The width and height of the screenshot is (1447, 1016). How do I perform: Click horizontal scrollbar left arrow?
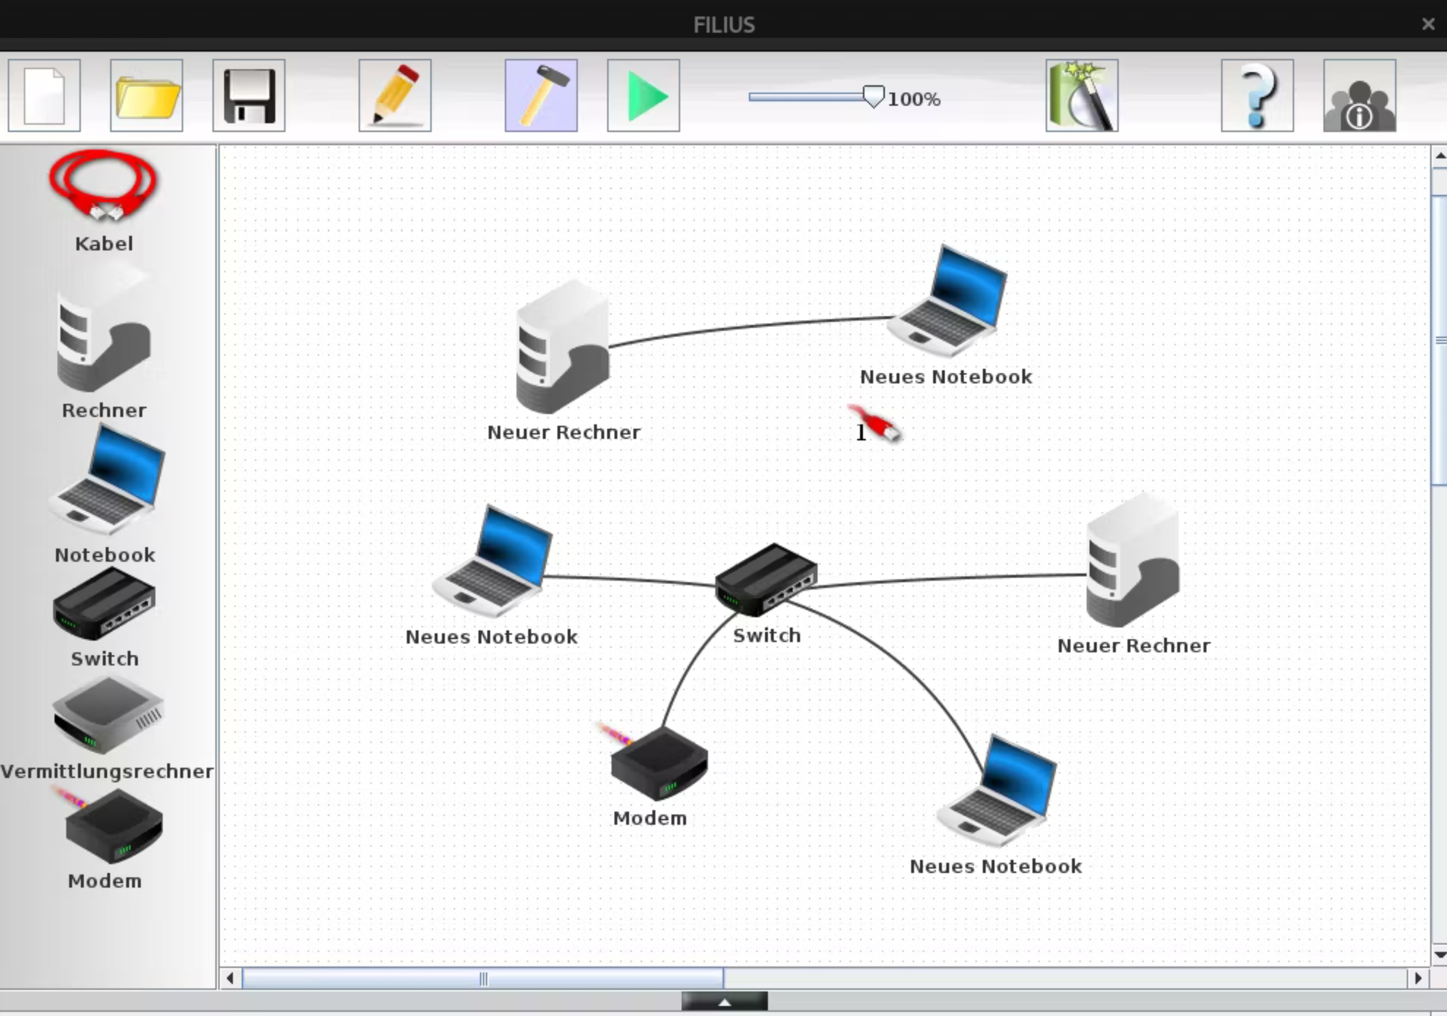click(230, 978)
